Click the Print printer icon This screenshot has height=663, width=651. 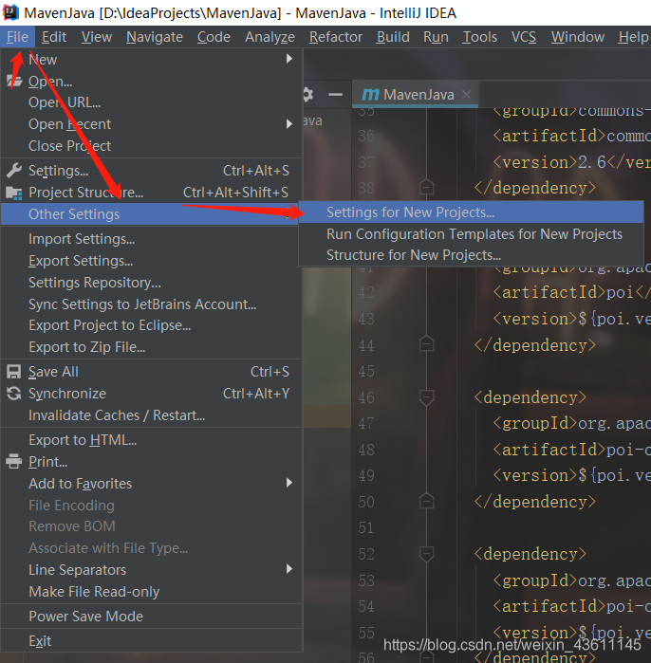pos(14,461)
